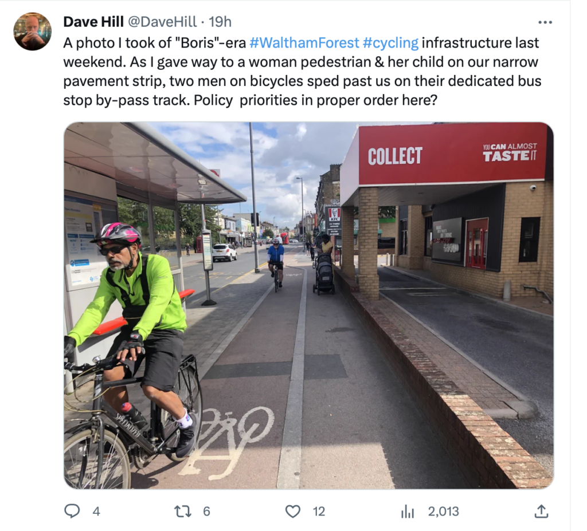Screen dimensions: 587x531
Task: Open the three-dot more options menu
Action: pos(545,22)
